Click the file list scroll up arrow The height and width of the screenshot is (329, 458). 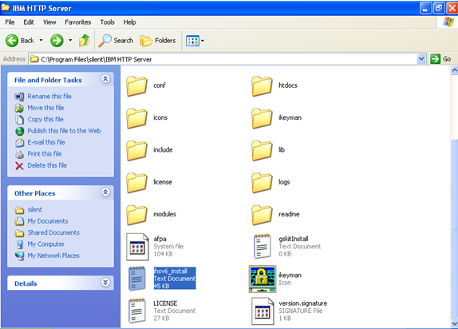click(x=454, y=70)
